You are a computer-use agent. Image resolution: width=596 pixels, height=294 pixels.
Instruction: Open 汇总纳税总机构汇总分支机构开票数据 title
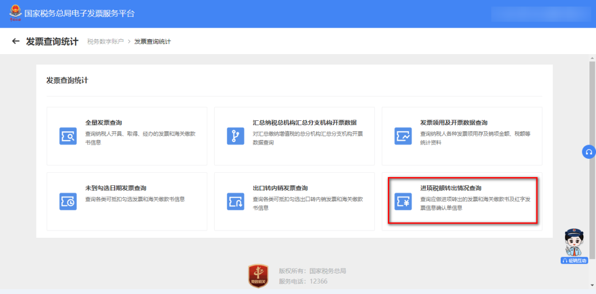[x=305, y=122]
